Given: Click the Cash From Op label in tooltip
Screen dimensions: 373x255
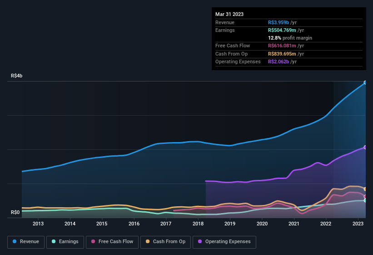Looking at the screenshot, I should pyautogui.click(x=231, y=54).
